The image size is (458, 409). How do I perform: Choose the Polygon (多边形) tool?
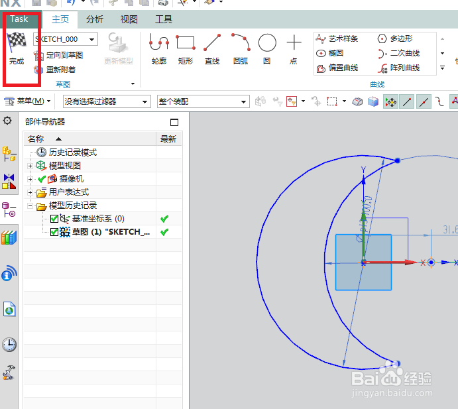point(395,38)
